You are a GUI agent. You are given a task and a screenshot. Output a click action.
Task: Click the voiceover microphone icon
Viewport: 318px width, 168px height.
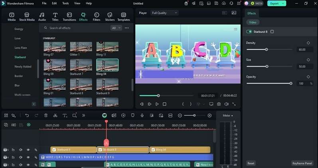[x=142, y=115]
